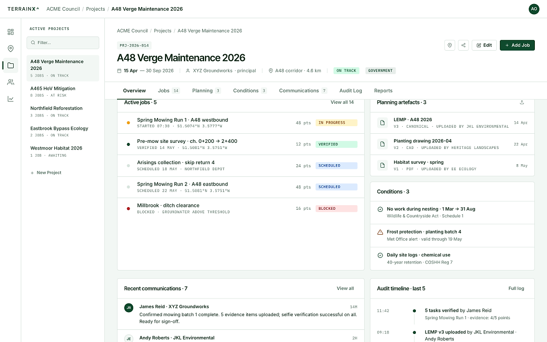The width and height of the screenshot is (547, 342).
Task: Open the people icon in left sidebar
Action: [x=11, y=82]
